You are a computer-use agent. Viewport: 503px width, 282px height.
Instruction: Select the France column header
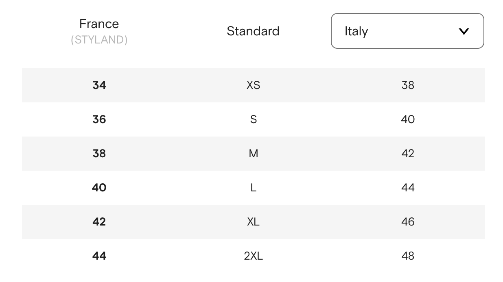pos(99,24)
